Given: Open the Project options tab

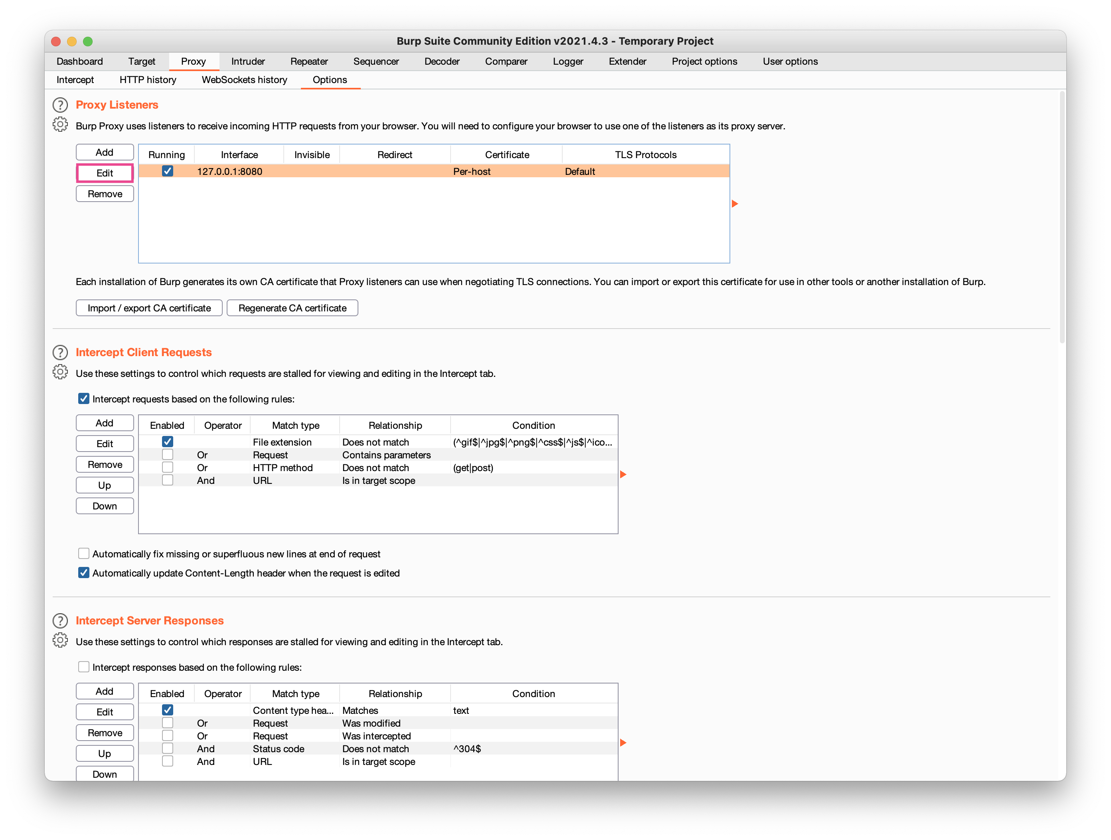Looking at the screenshot, I should coord(705,61).
